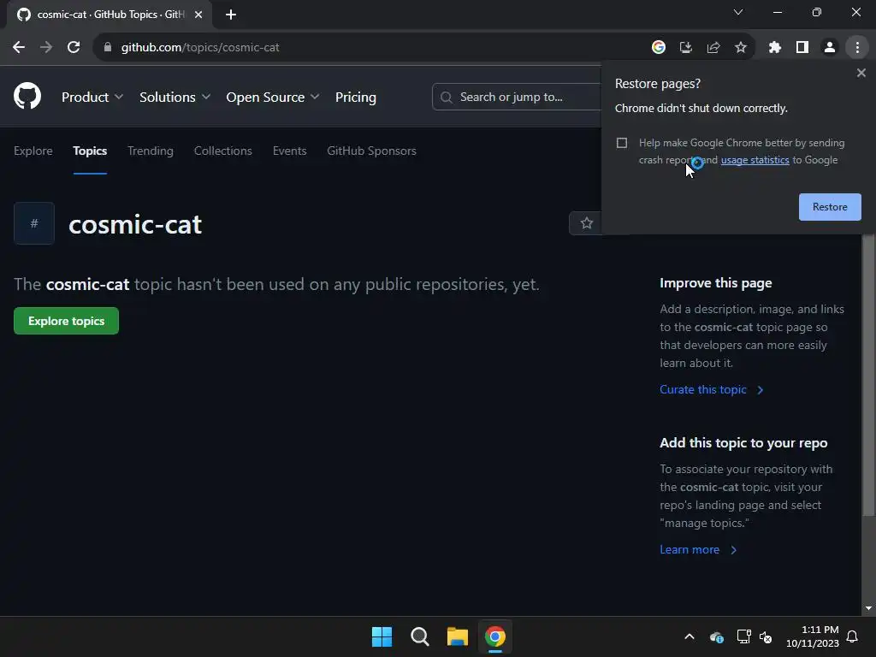Image resolution: width=876 pixels, height=657 pixels.
Task: Open the Pricing page
Action: [356, 98]
